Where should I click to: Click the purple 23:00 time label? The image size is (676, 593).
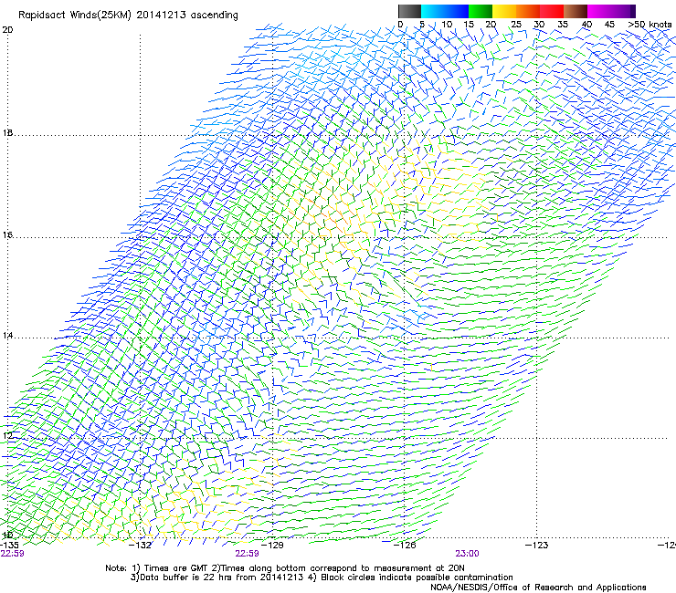[468, 554]
